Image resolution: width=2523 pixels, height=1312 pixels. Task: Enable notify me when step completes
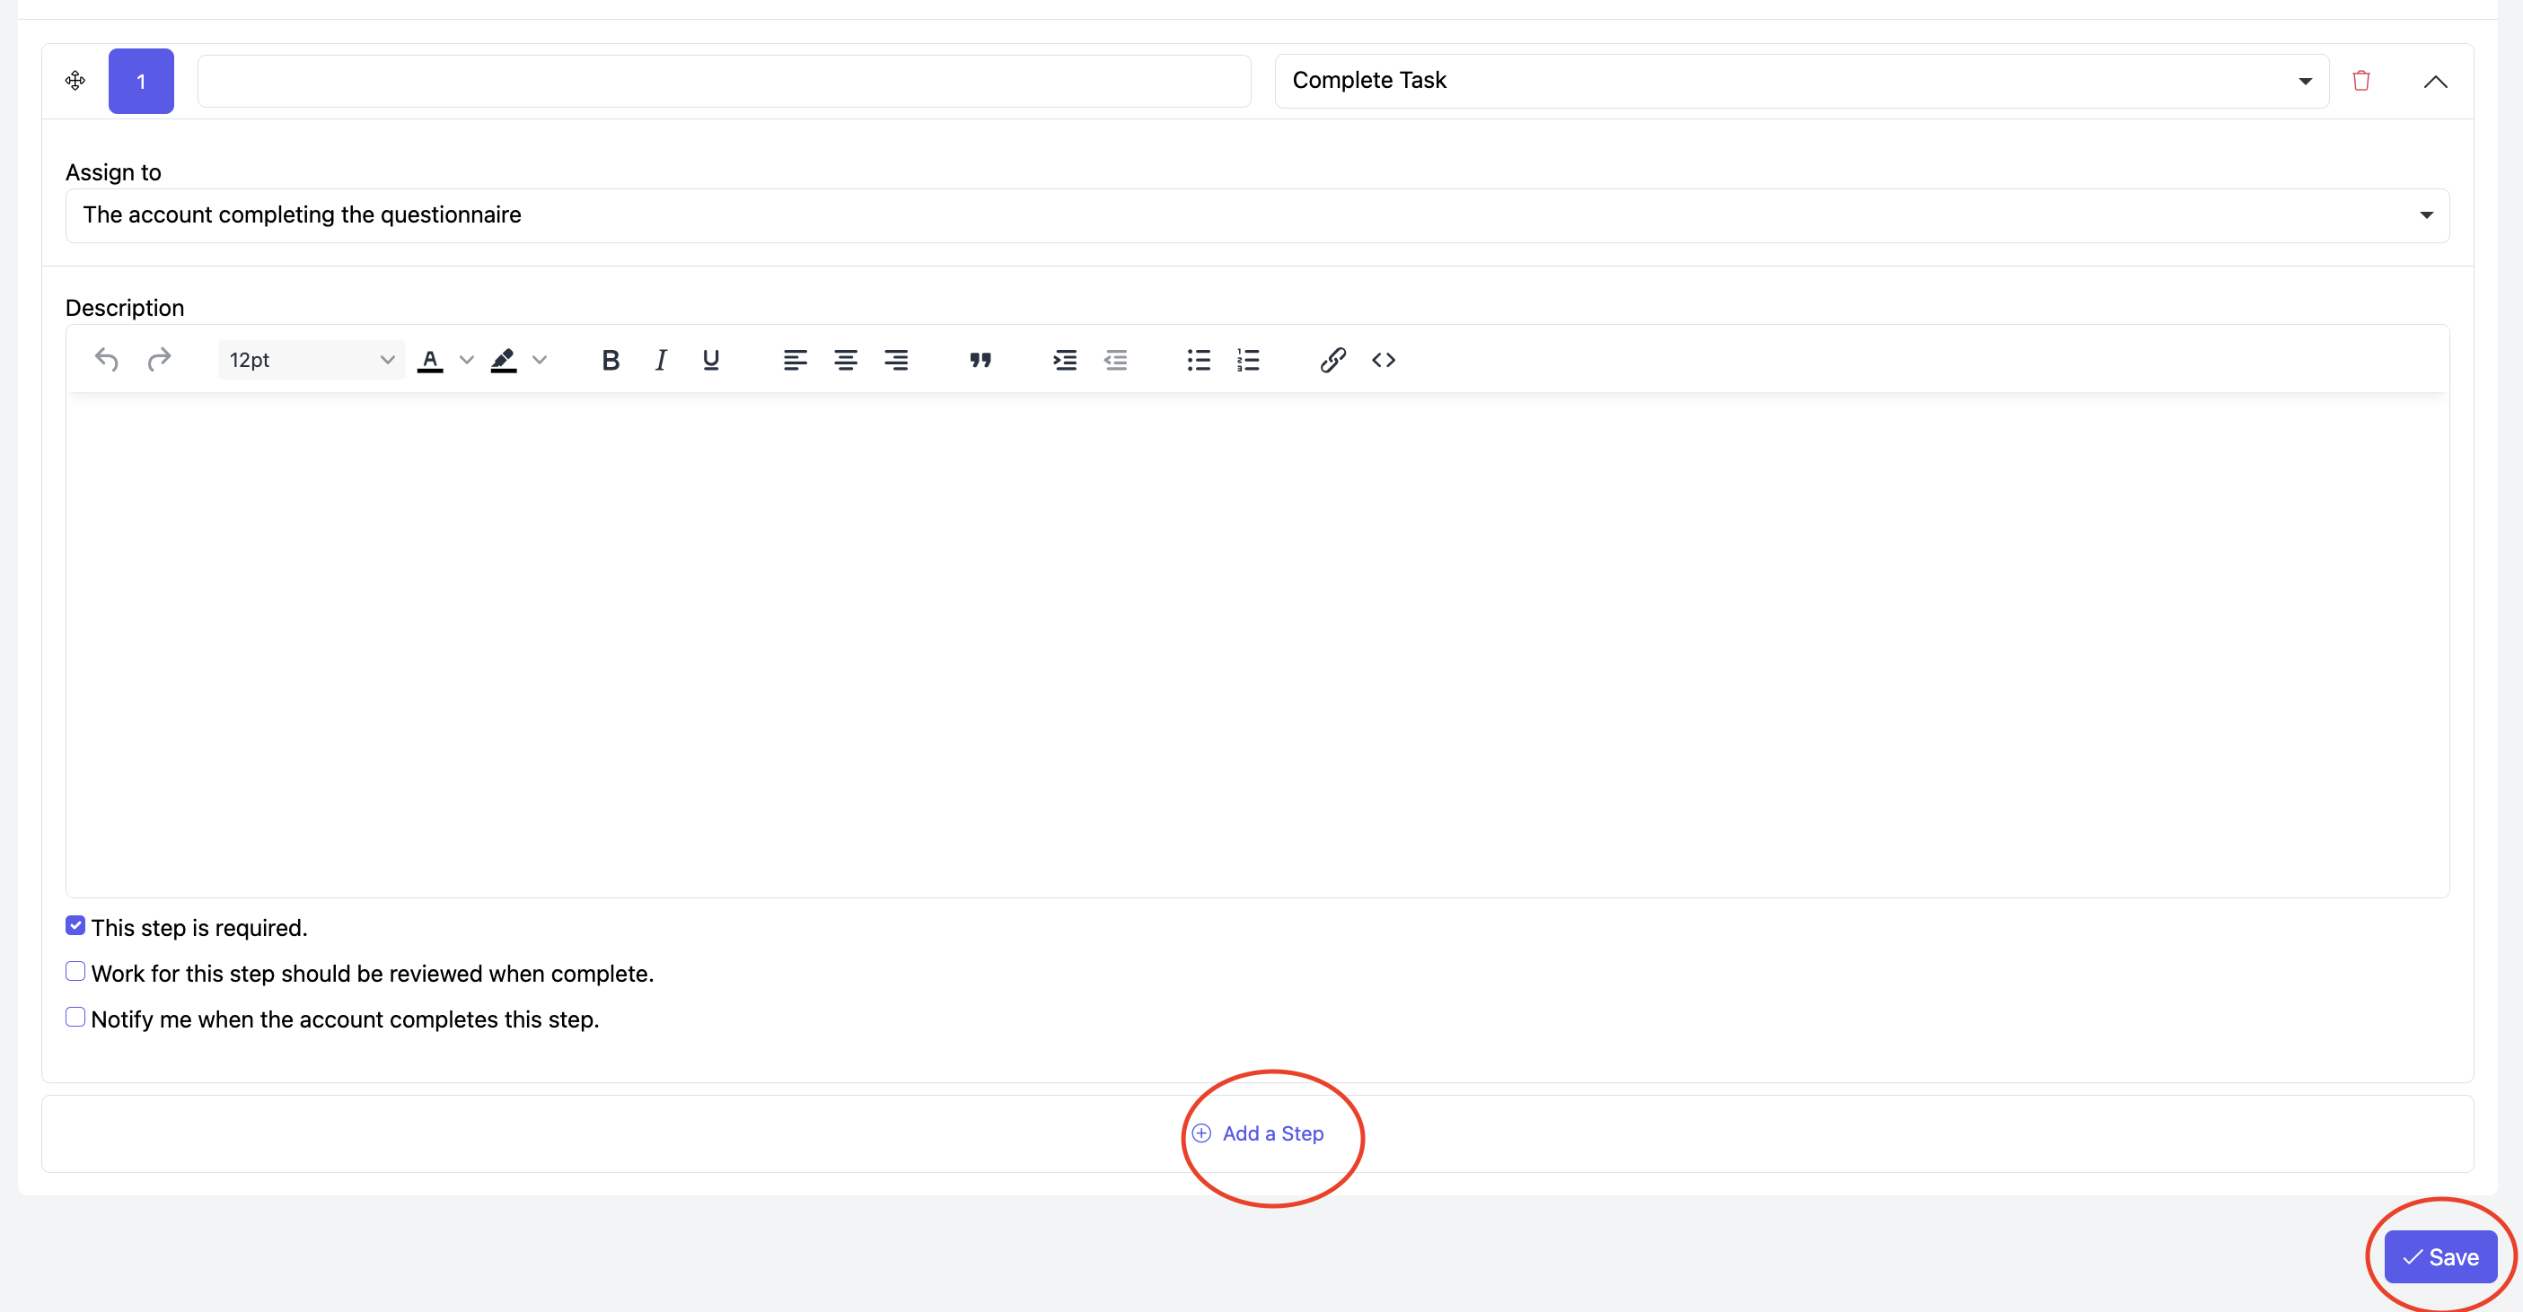(75, 1018)
